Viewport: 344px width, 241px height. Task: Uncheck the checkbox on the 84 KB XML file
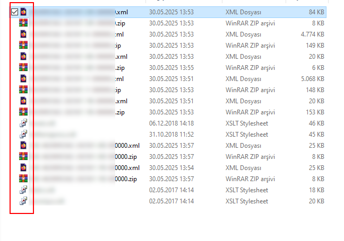coord(14,12)
